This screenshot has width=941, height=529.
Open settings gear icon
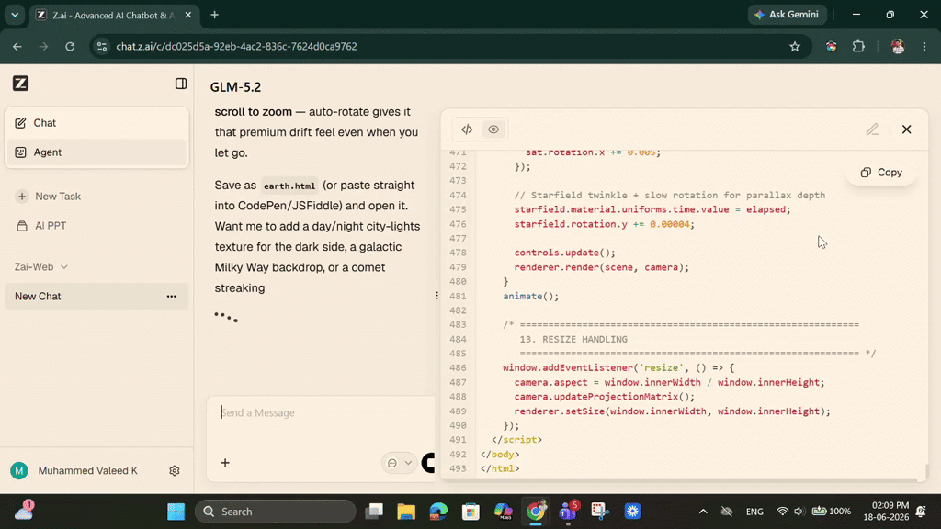[174, 471]
